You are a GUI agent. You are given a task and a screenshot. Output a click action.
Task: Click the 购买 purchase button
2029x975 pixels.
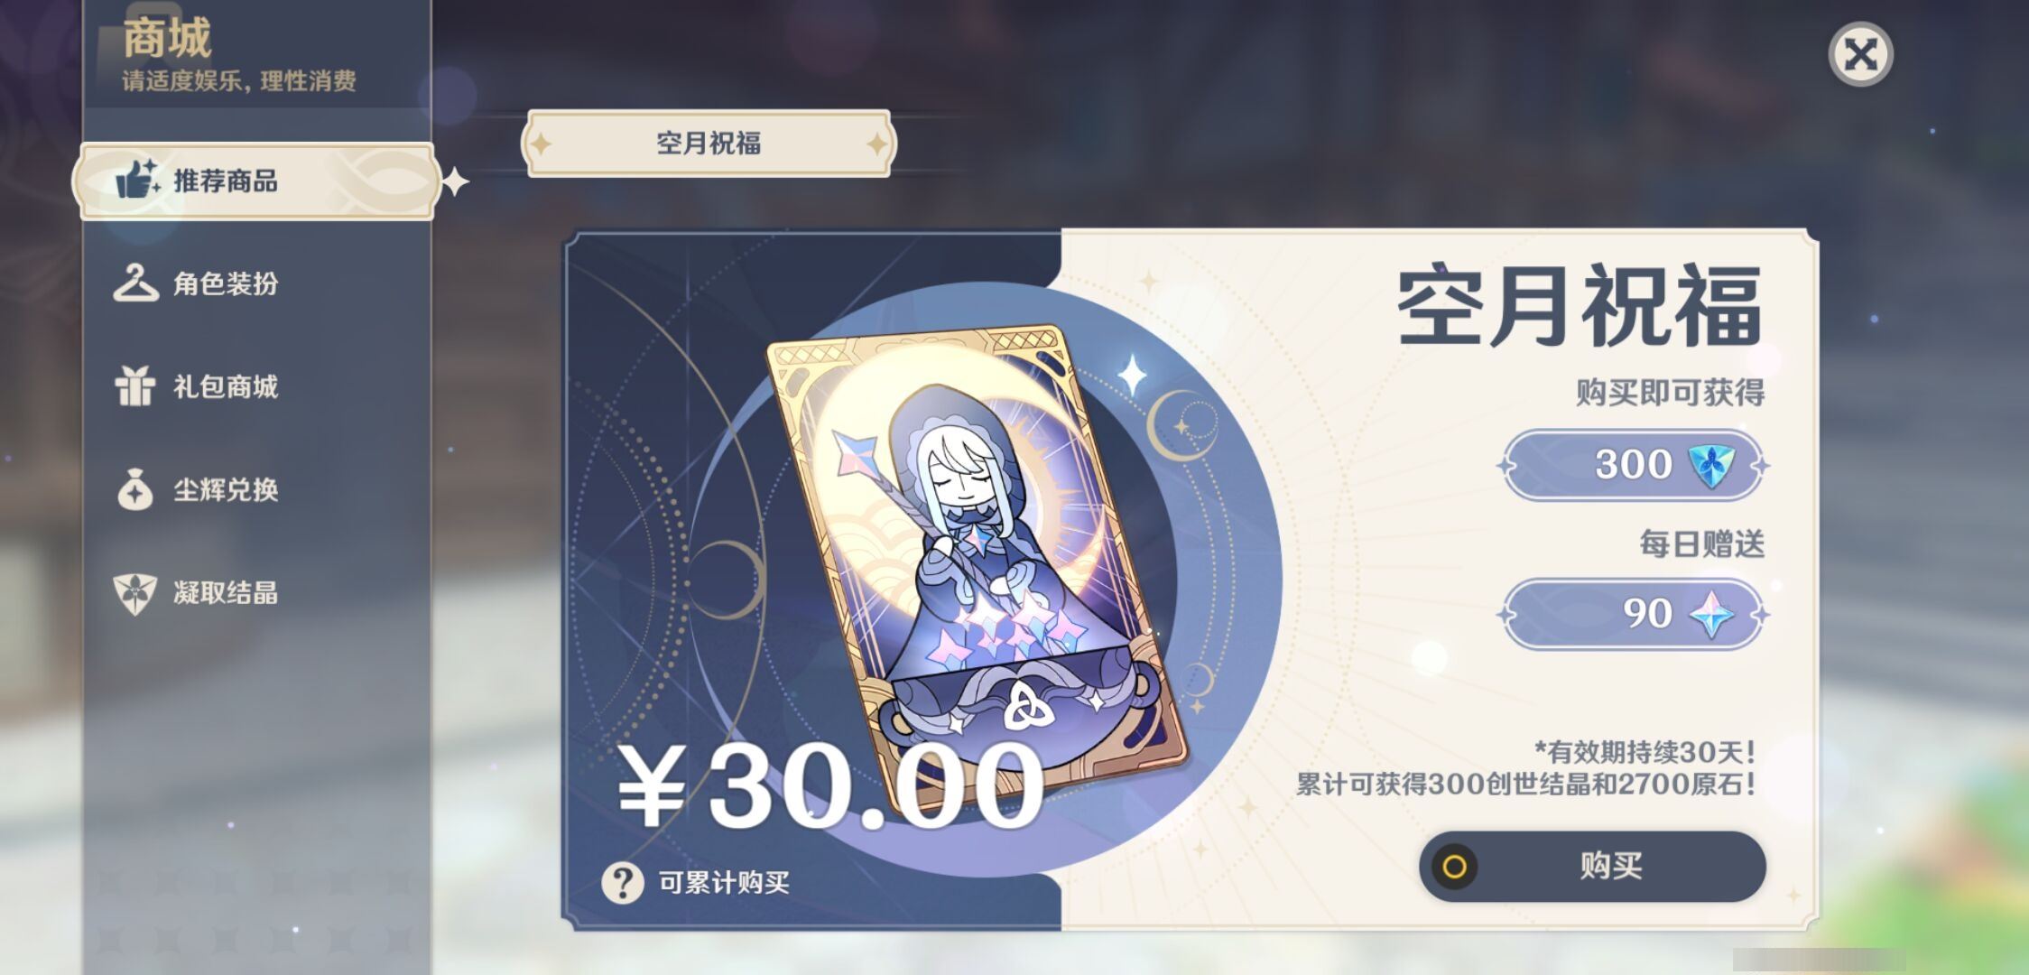pyautogui.click(x=1592, y=867)
